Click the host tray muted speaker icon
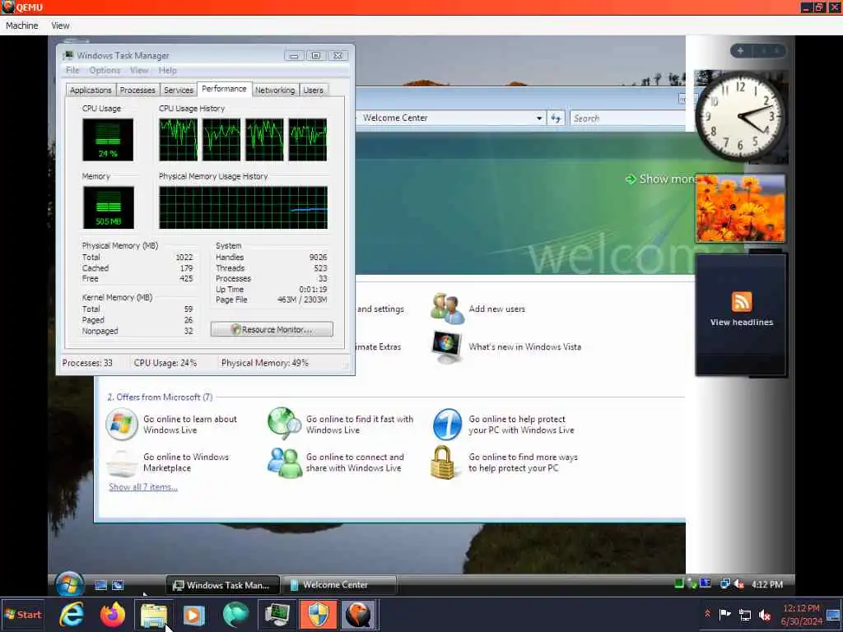The image size is (843, 632). (765, 615)
